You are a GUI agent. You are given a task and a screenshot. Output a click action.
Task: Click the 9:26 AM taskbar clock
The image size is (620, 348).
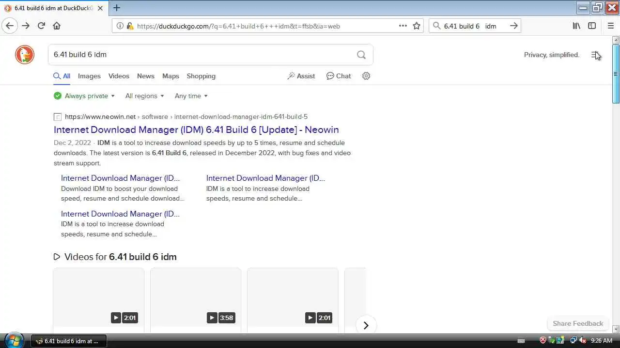click(x=601, y=341)
